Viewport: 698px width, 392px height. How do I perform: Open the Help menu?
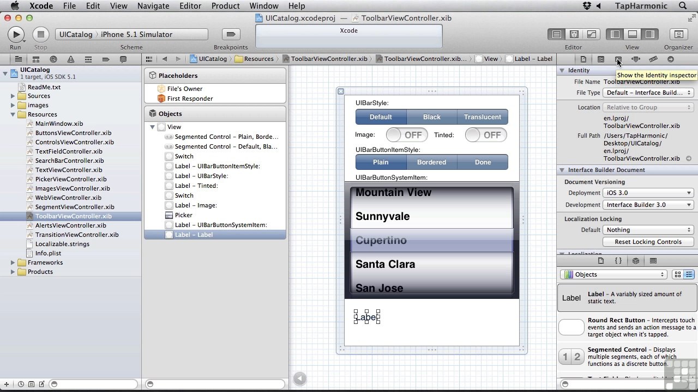[297, 6]
